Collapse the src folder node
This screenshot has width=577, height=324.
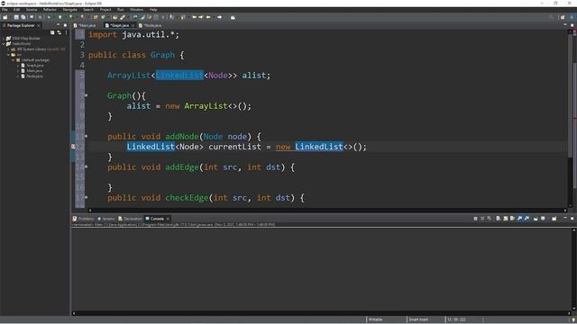coord(8,55)
